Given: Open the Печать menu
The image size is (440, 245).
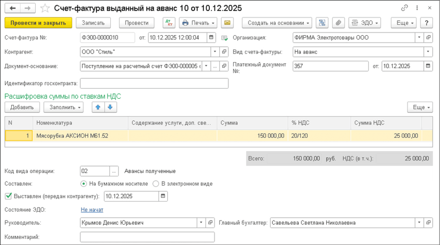Looking at the screenshot, I should [x=198, y=23].
